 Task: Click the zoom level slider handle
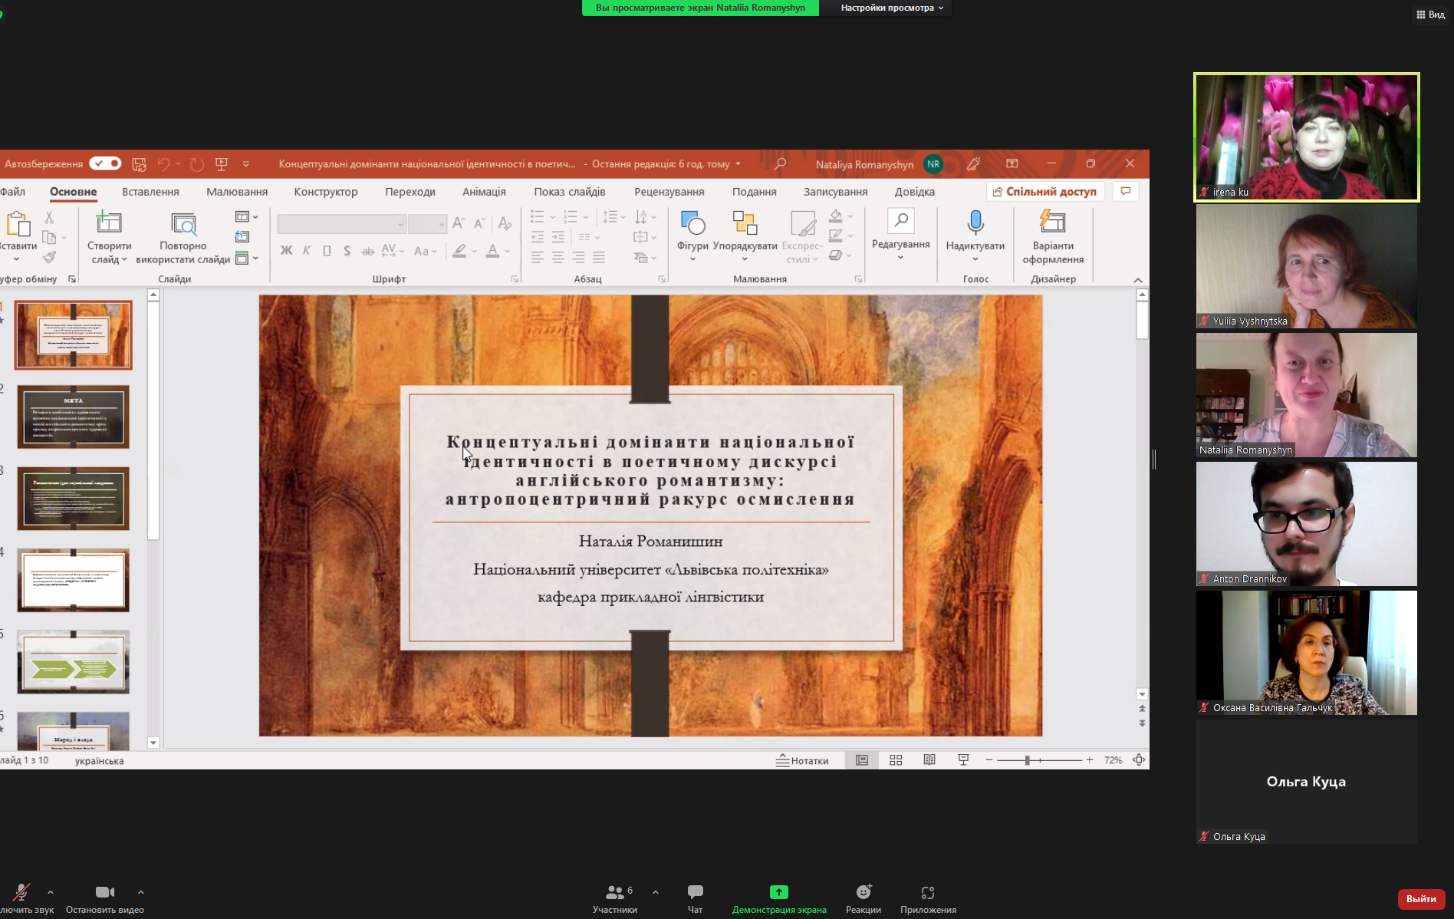1027,760
